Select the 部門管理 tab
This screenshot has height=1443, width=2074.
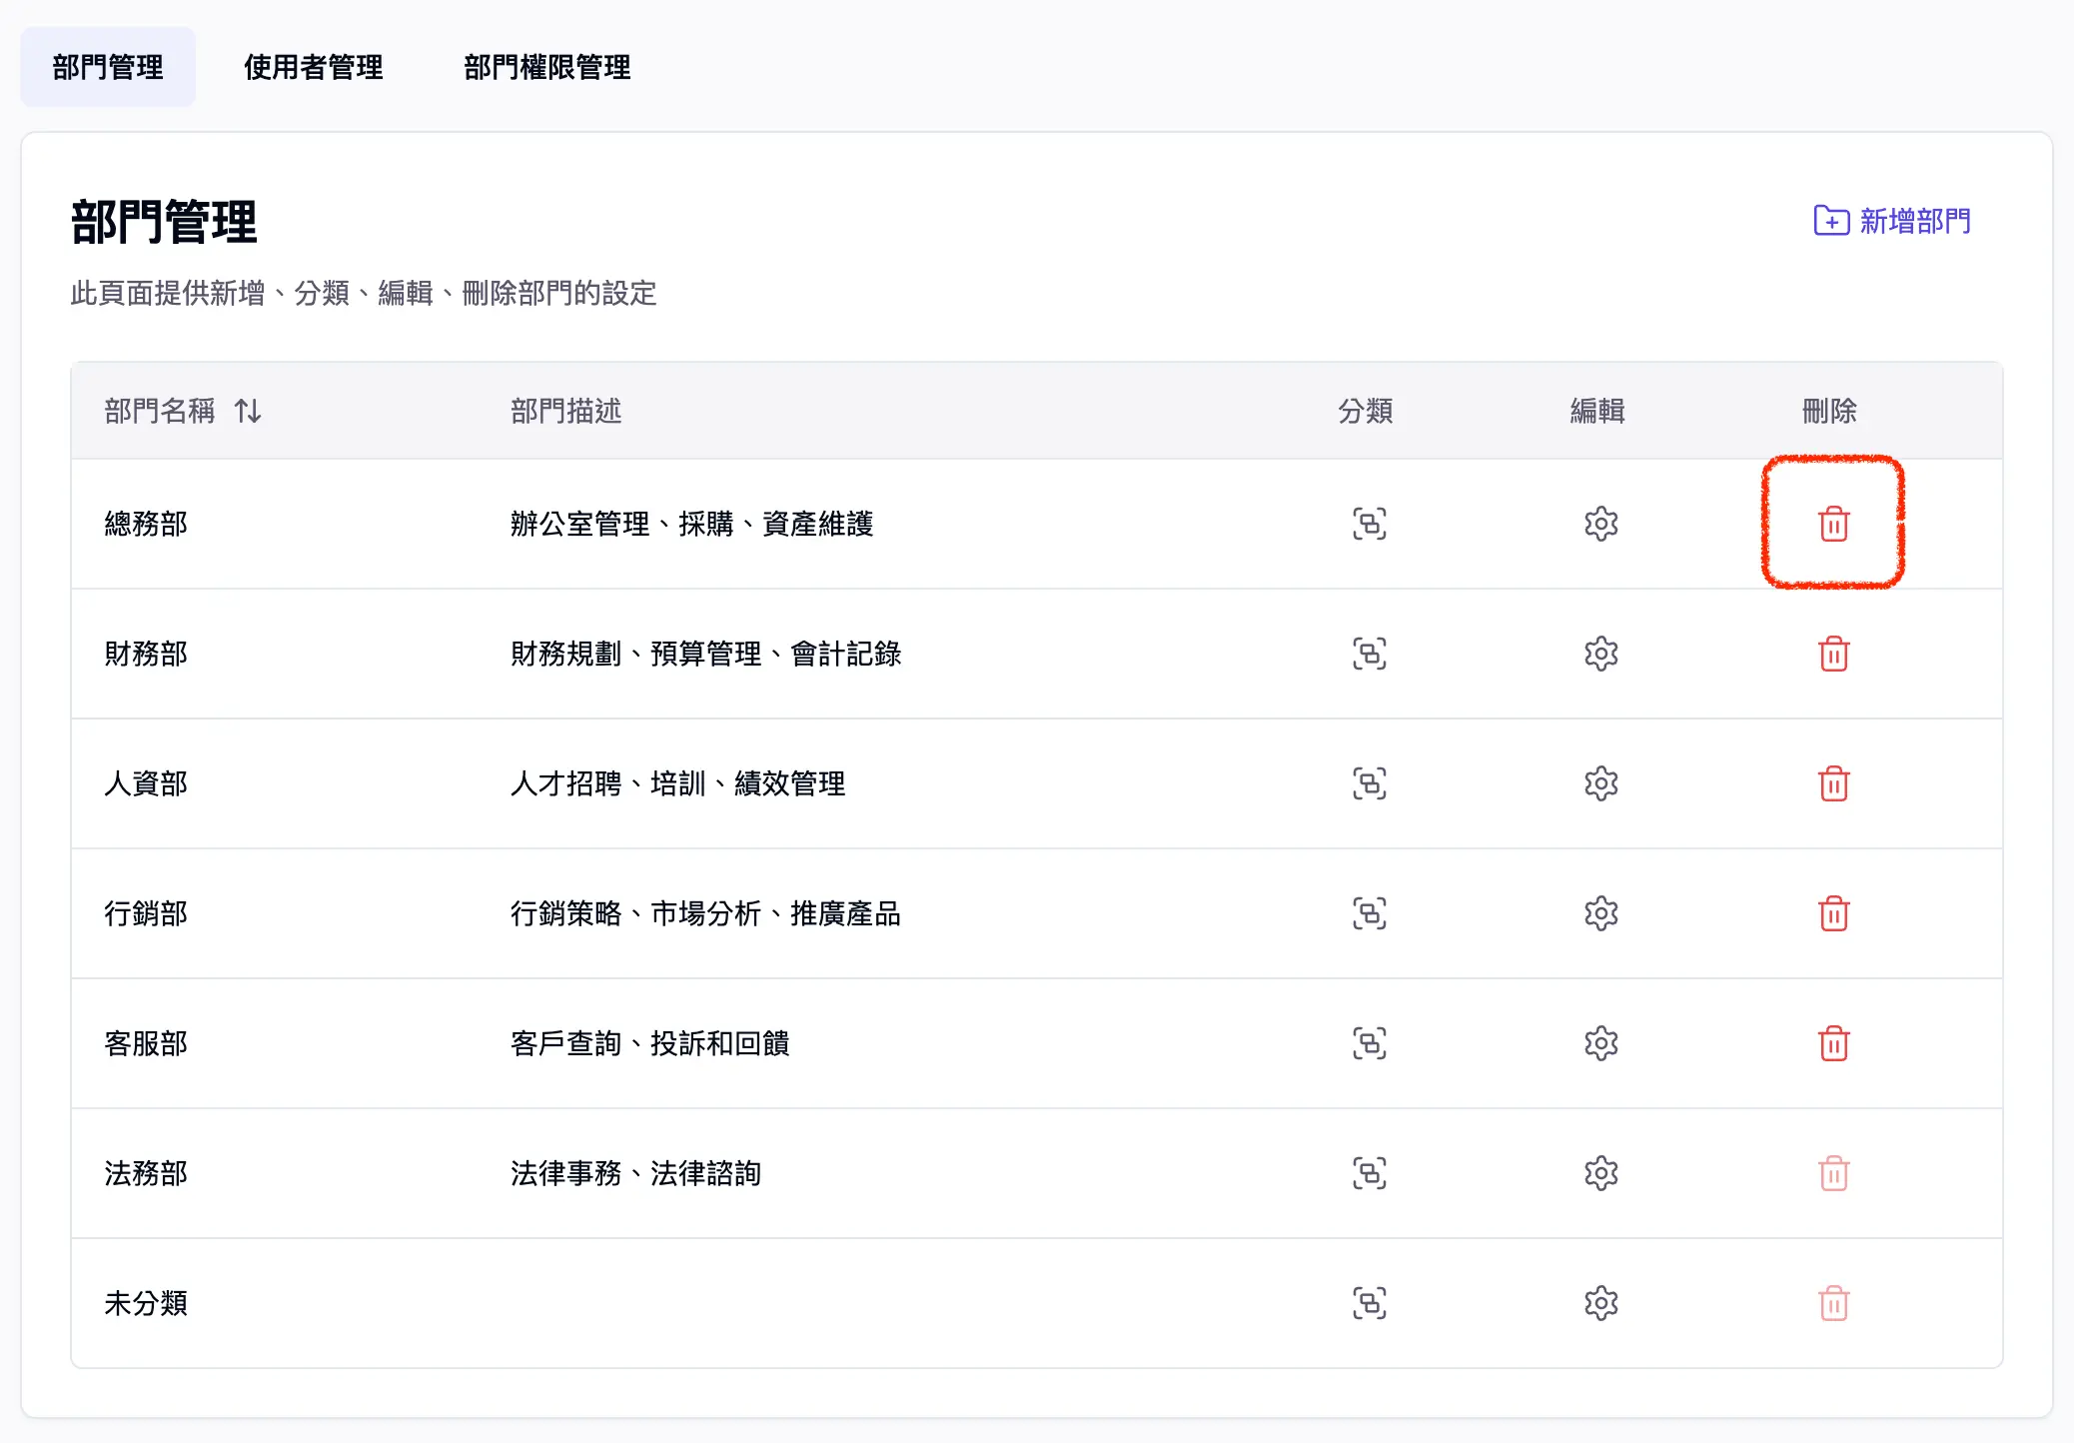108,67
